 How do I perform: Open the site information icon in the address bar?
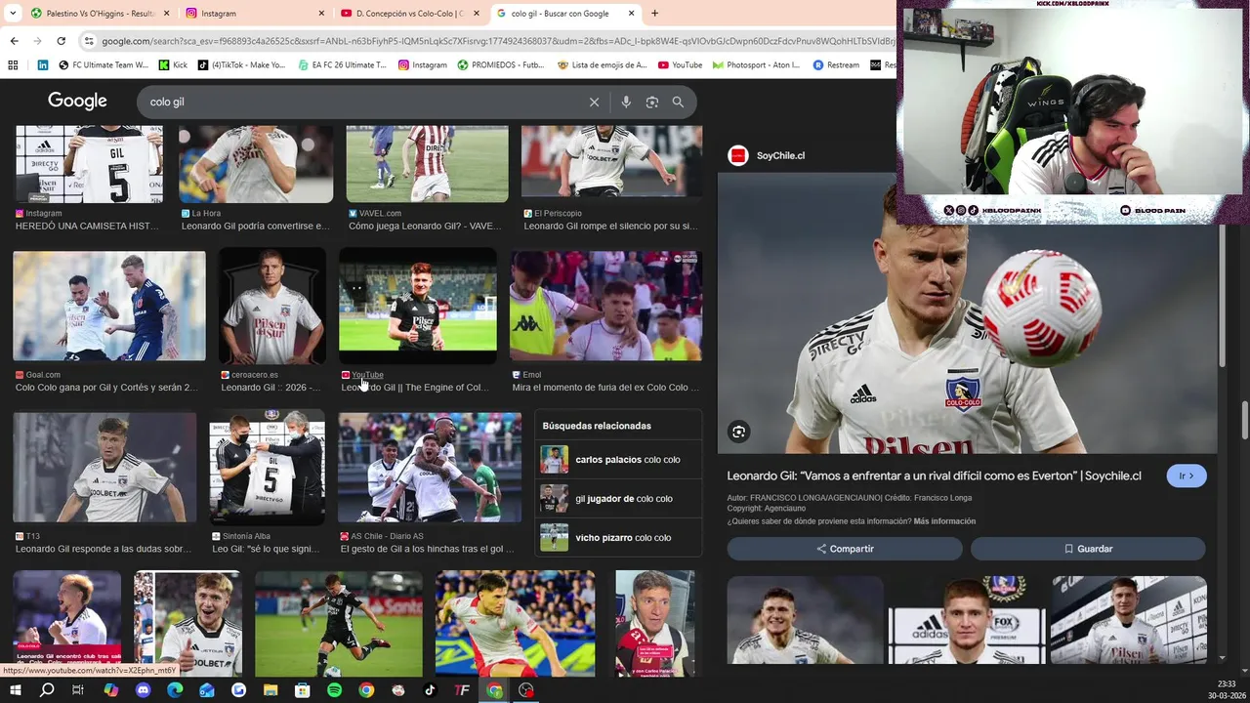click(89, 41)
